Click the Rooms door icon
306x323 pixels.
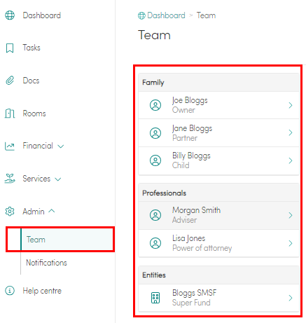tap(10, 114)
